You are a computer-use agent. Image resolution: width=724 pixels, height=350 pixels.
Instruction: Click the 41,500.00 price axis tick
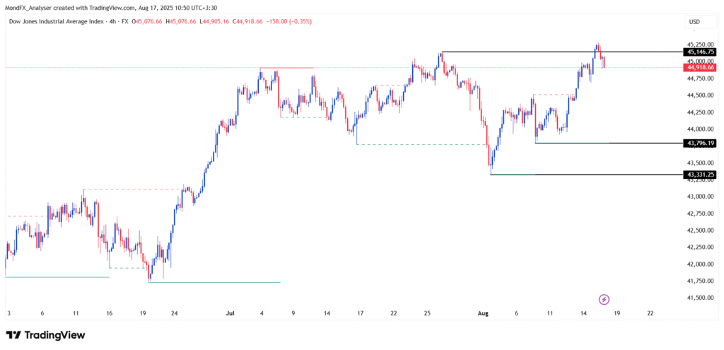coord(700,298)
